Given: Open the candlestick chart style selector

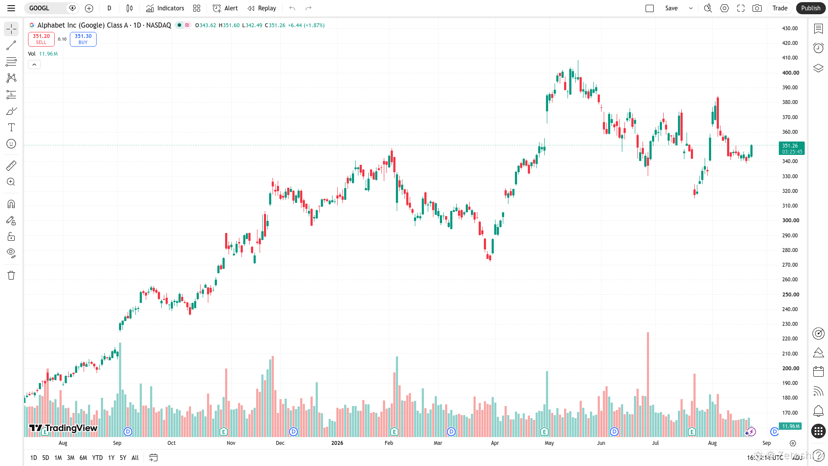Looking at the screenshot, I should pos(129,8).
